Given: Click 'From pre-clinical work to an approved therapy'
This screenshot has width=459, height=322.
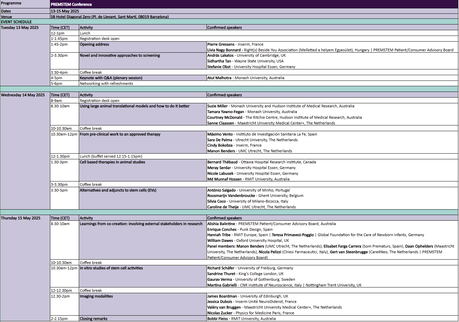Looking at the screenshot, I should [x=142, y=143].
